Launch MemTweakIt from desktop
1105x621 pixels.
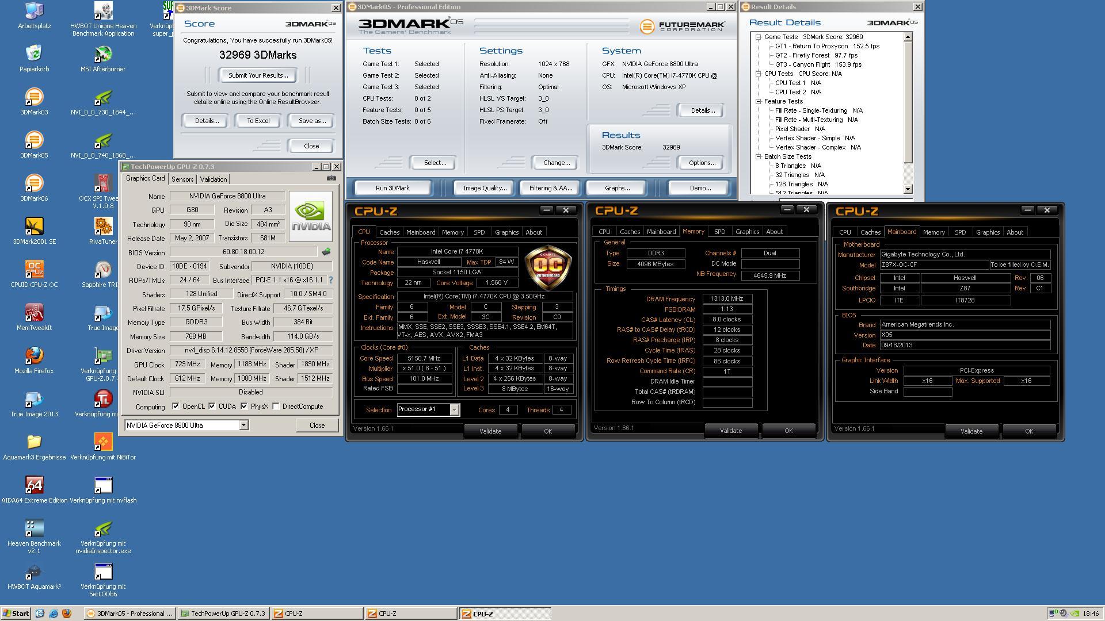[34, 317]
